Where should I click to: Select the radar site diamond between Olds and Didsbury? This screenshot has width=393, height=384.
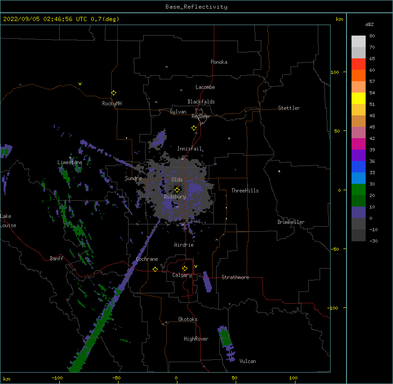pyautogui.click(x=177, y=190)
